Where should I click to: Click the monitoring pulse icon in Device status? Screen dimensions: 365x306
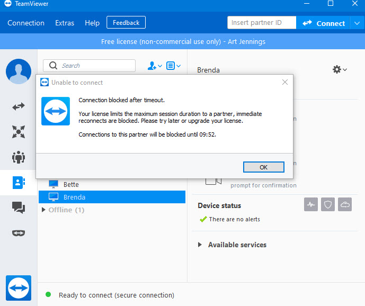pos(311,204)
